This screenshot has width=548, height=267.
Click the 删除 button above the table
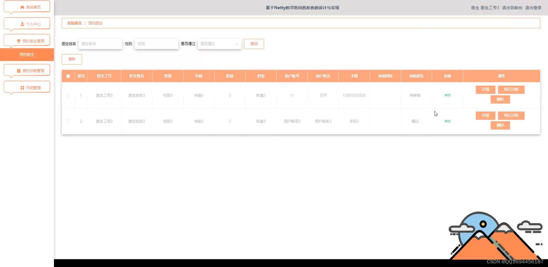(72, 59)
